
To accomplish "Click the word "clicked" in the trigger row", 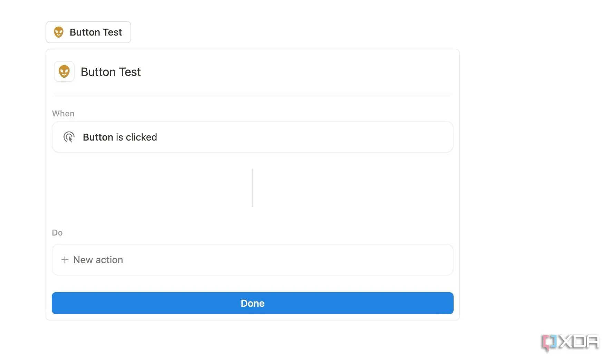I will point(141,137).
